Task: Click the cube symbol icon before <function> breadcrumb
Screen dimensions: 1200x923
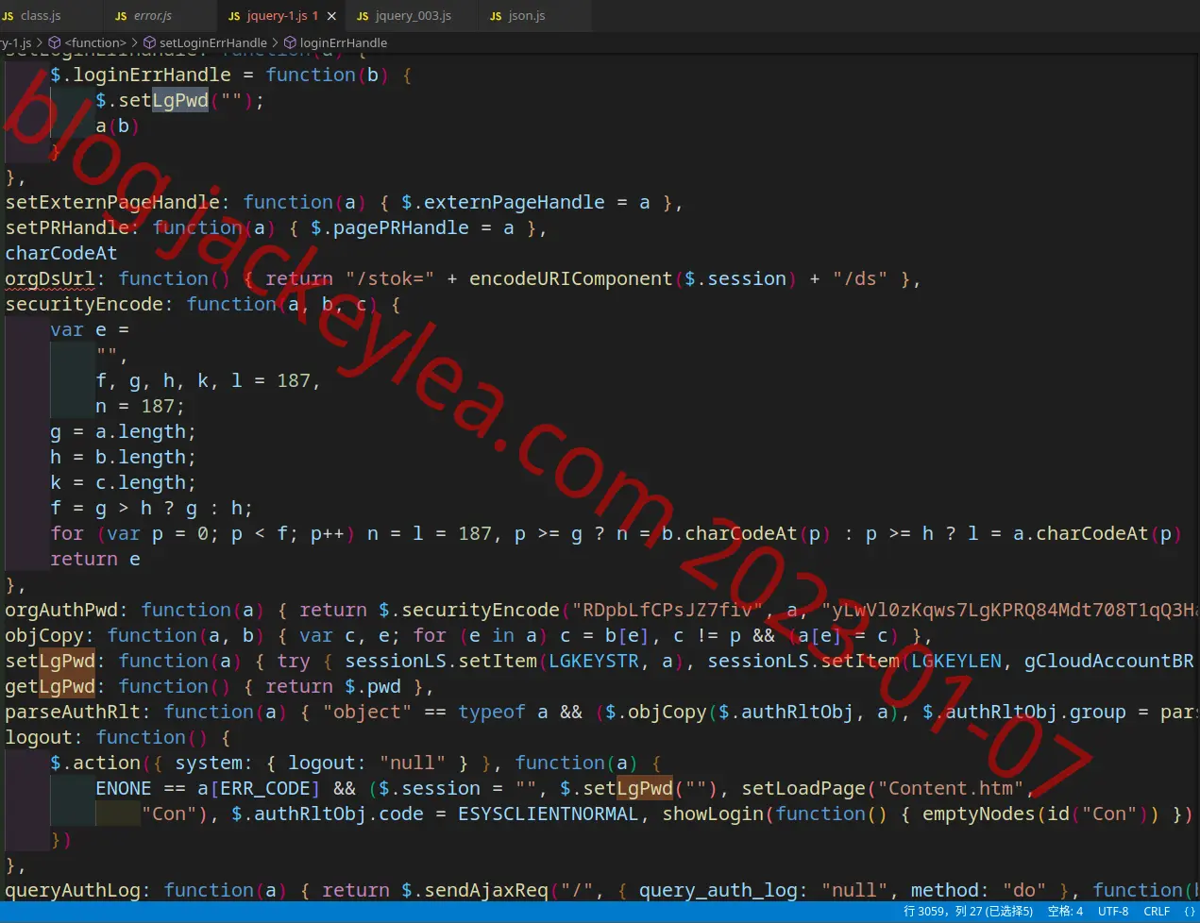Action: (55, 42)
